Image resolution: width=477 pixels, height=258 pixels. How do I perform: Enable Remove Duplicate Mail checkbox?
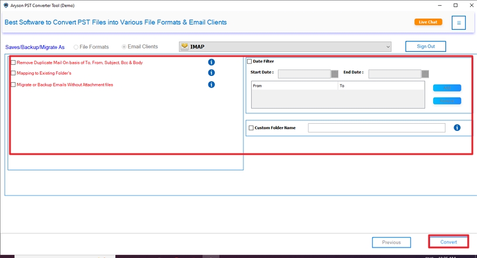tap(13, 62)
